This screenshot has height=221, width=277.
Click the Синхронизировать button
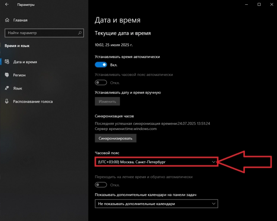click(x=115, y=138)
